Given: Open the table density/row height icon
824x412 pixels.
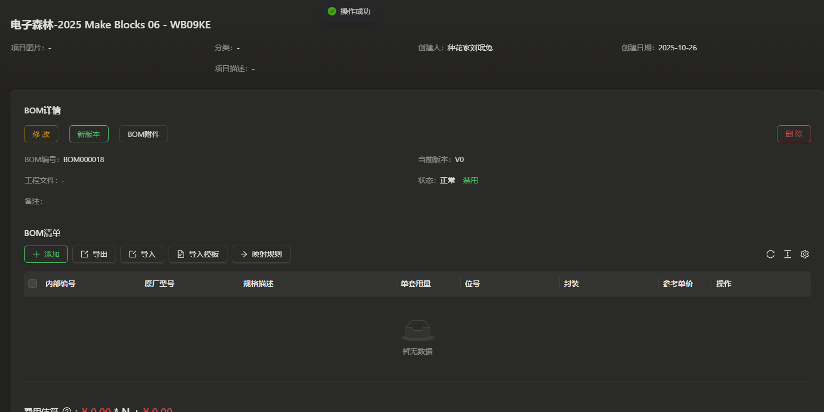Looking at the screenshot, I should click(788, 254).
